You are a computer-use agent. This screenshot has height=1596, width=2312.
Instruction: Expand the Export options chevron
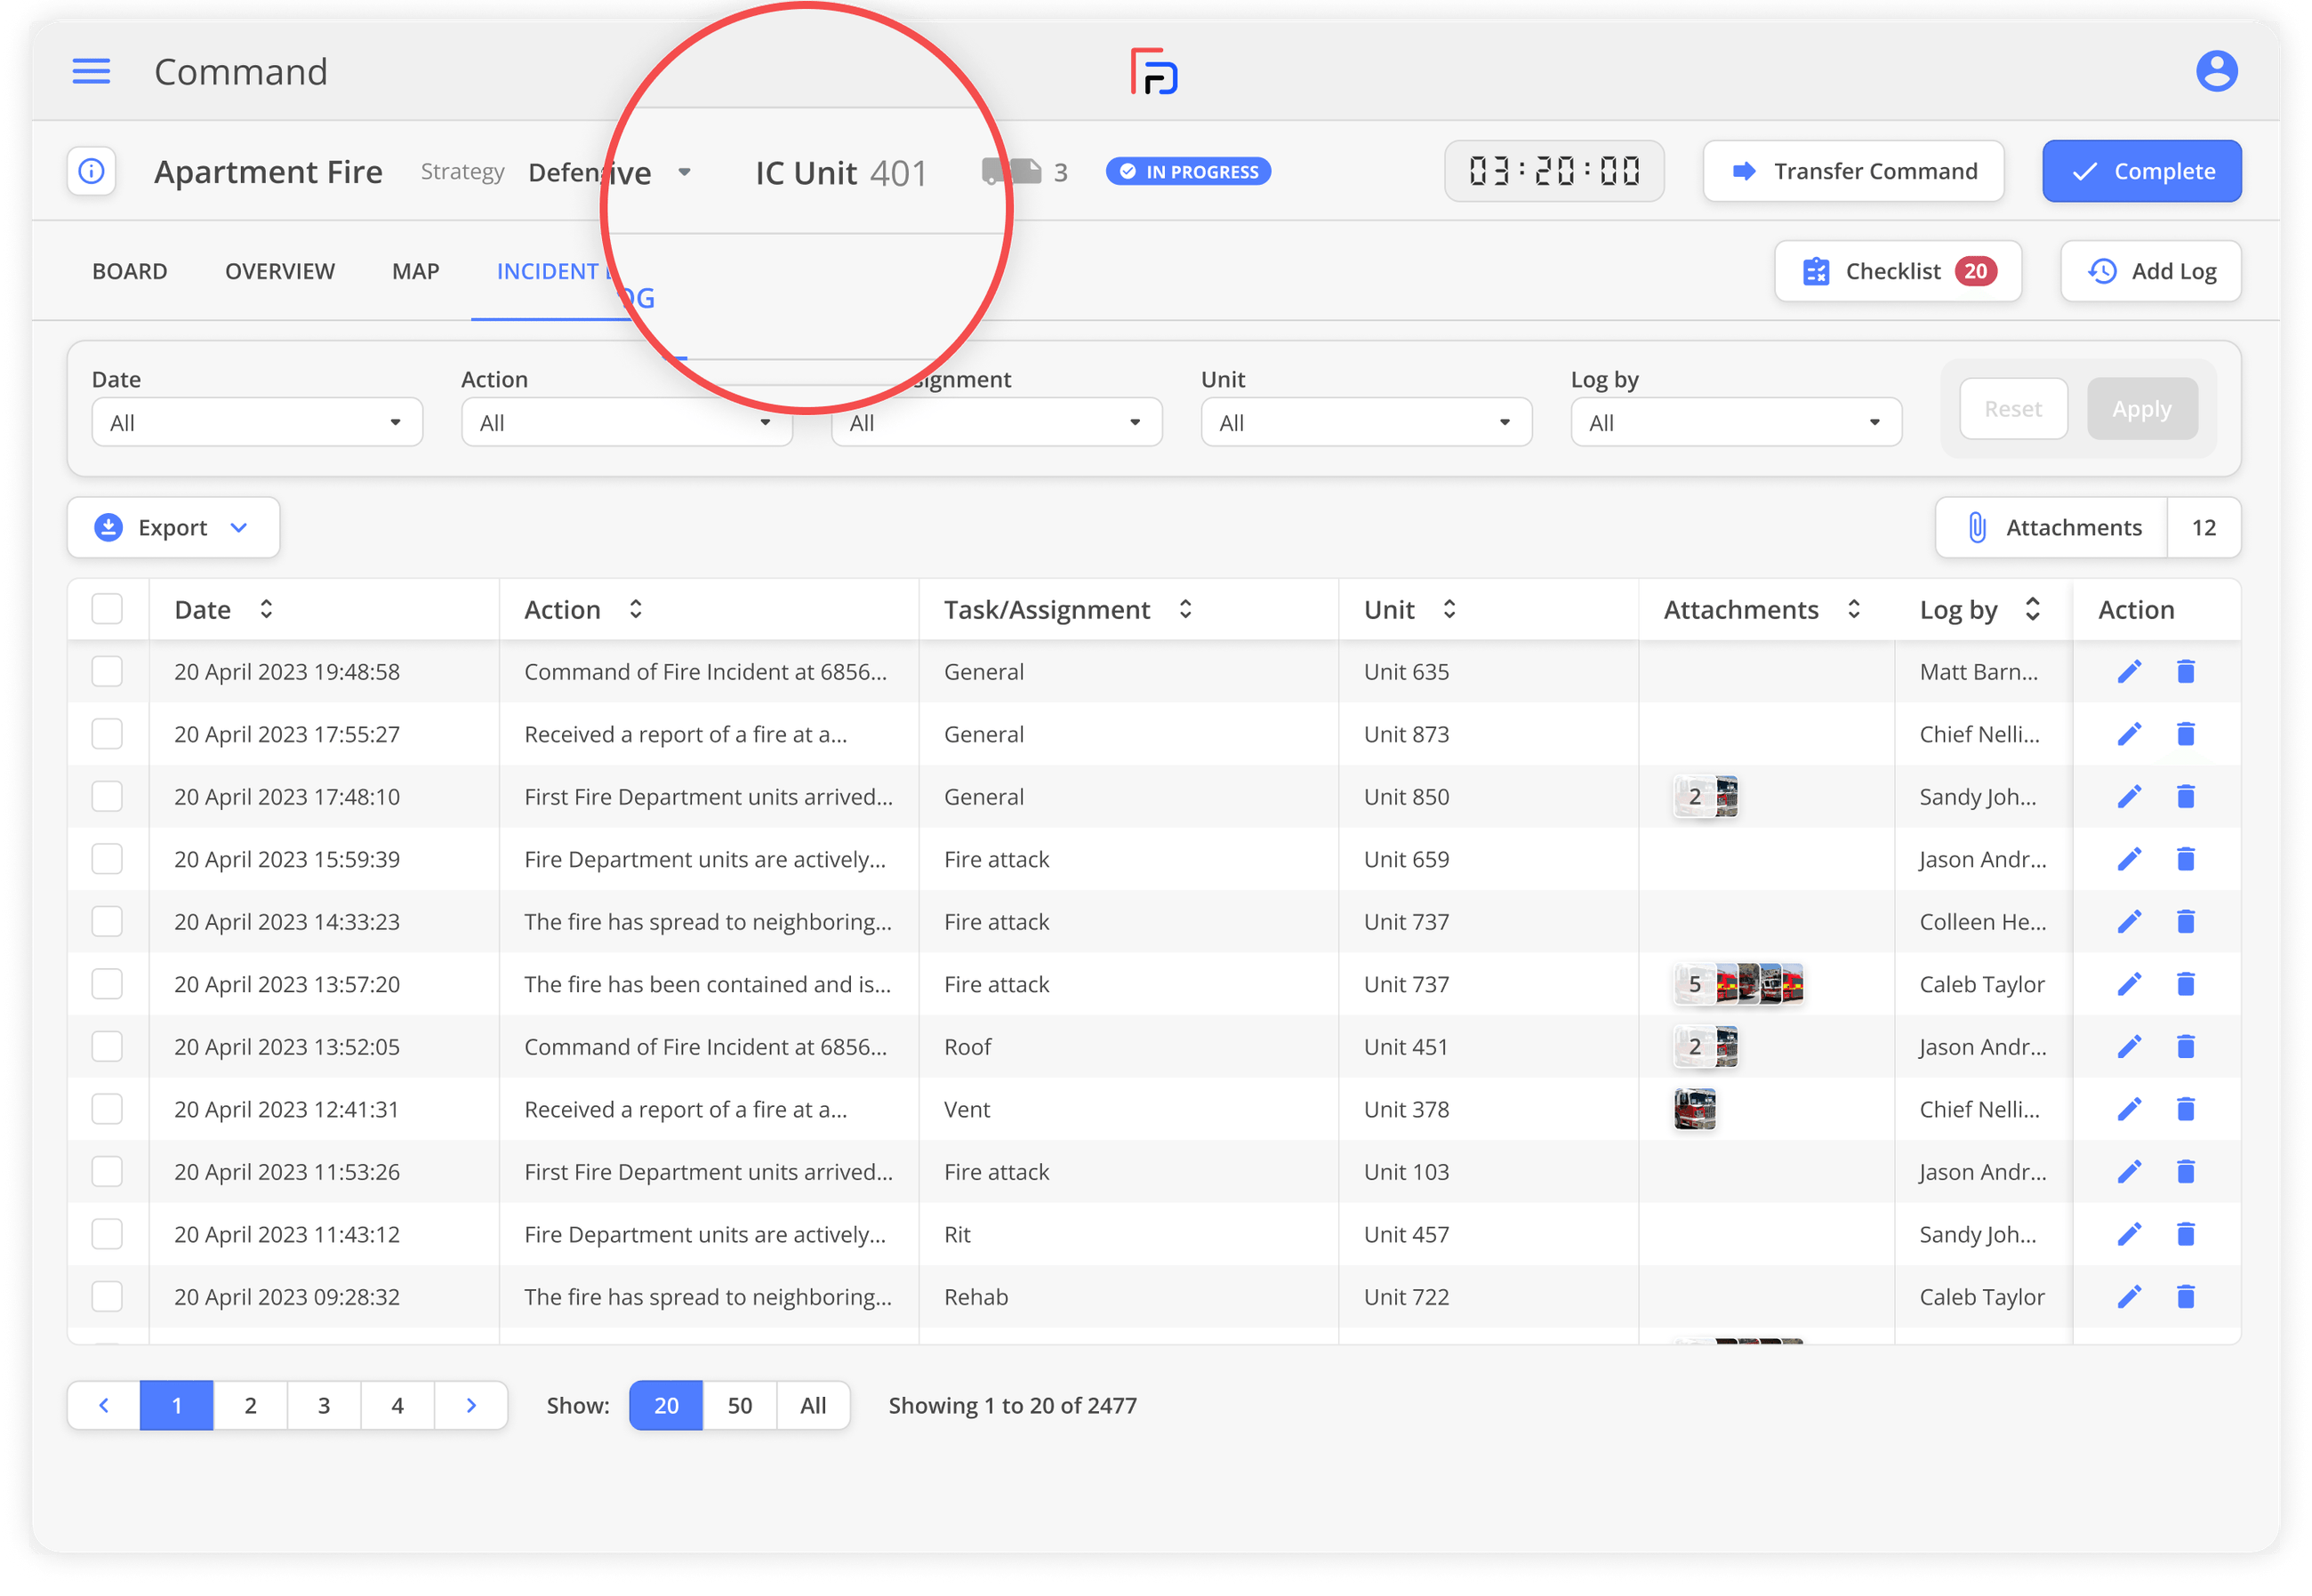tap(239, 527)
